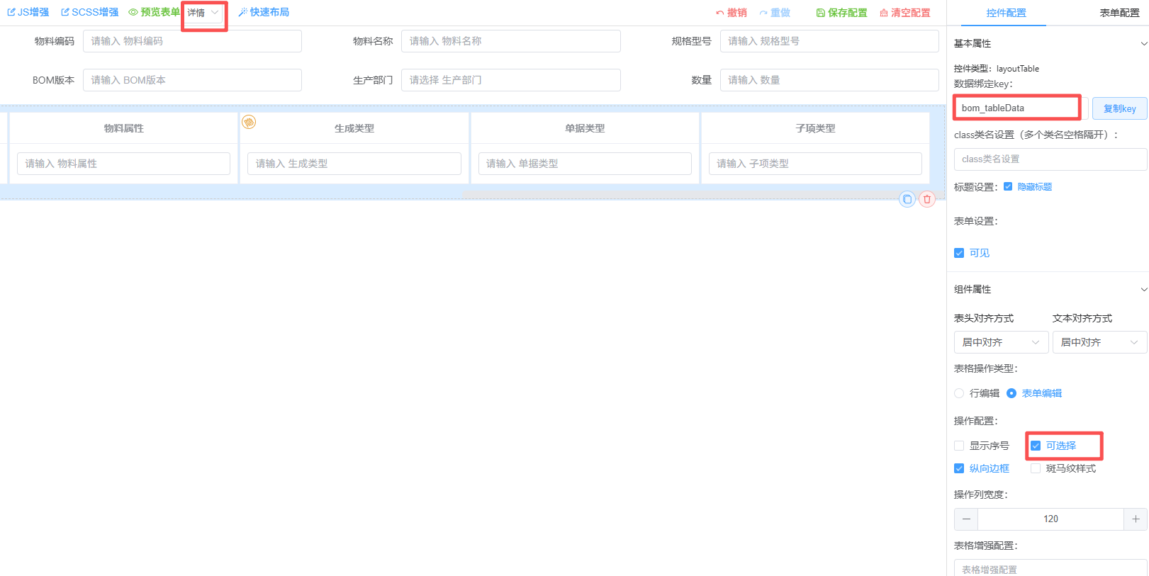Switch to the 表单配置 tab
Viewport: 1149px width, 576px height.
(x=1119, y=13)
